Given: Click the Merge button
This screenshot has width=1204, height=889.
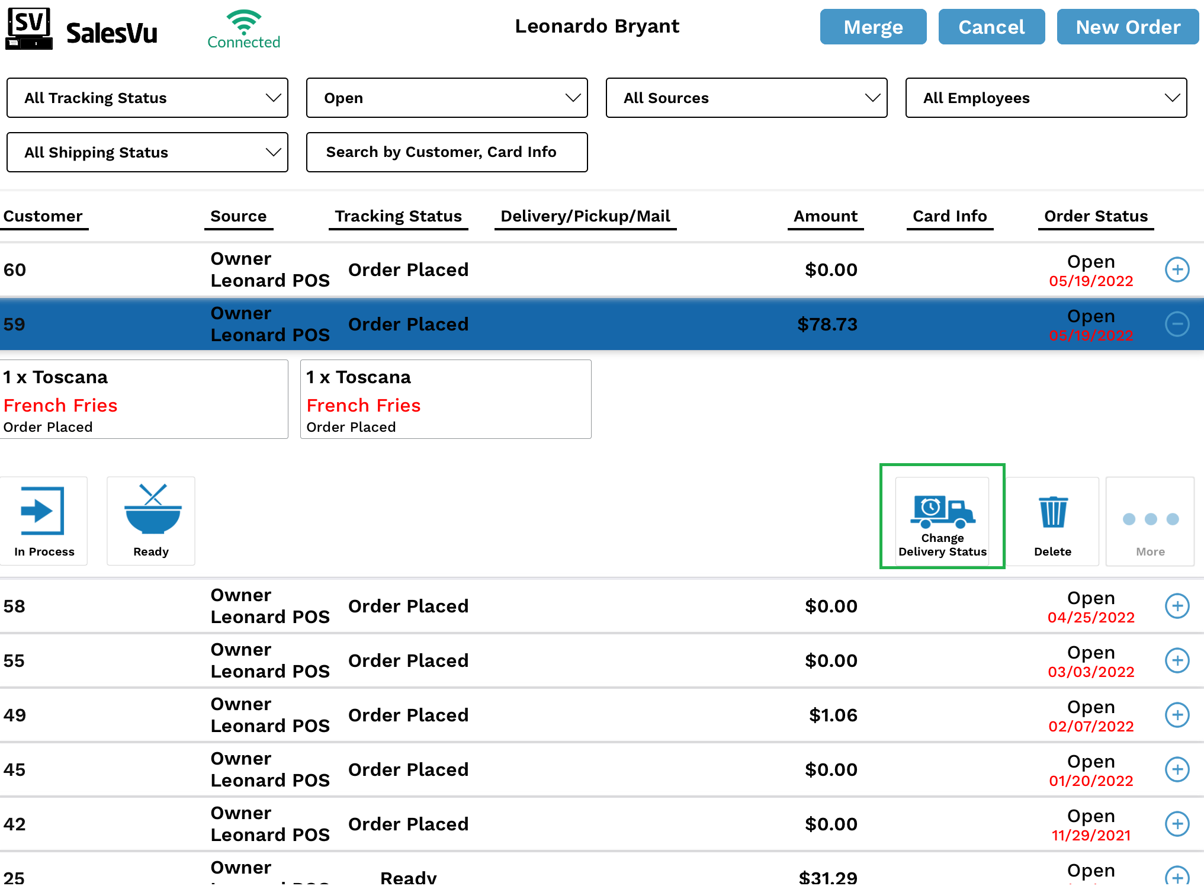Looking at the screenshot, I should (x=872, y=27).
